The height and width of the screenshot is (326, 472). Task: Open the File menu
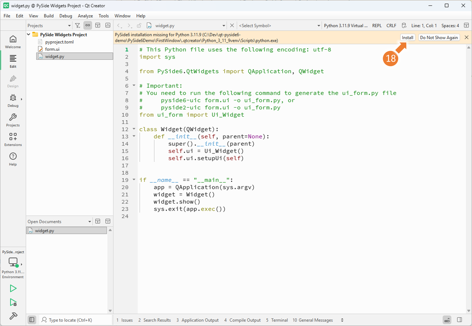[7, 16]
